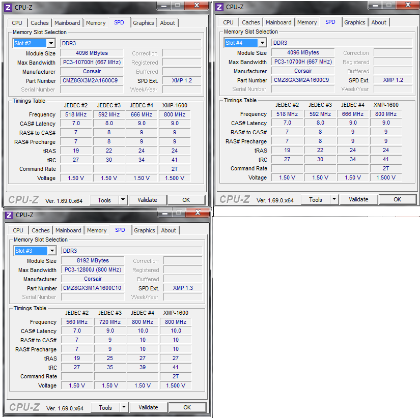The image size is (420, 418).
Task: Open Graphics tab in Slot #3 window
Action: click(145, 230)
